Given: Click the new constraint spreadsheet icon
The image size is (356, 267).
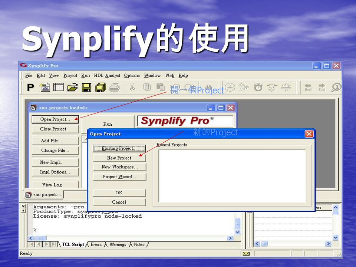Looking at the screenshot, I should 58,87.
